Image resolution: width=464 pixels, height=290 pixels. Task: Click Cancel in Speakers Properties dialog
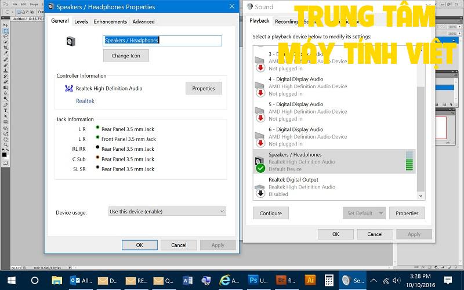(179, 245)
